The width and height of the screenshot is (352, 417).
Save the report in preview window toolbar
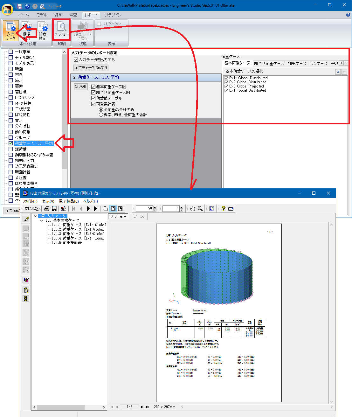54,209
